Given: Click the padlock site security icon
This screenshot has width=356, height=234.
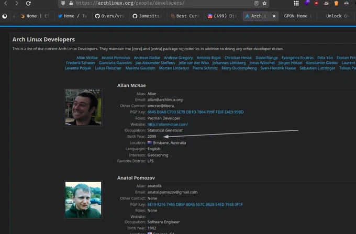Looking at the screenshot, I should pos(71,3).
